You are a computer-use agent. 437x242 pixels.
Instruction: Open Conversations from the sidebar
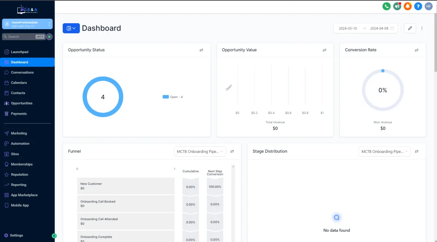tap(27, 72)
